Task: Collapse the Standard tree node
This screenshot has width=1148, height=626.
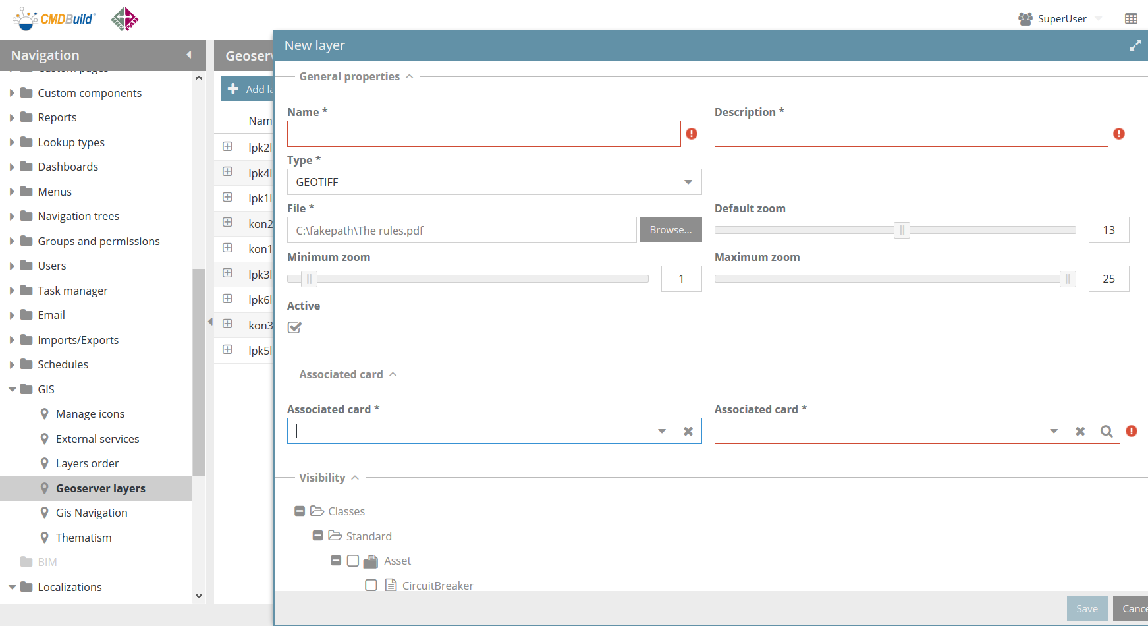Action: [317, 536]
